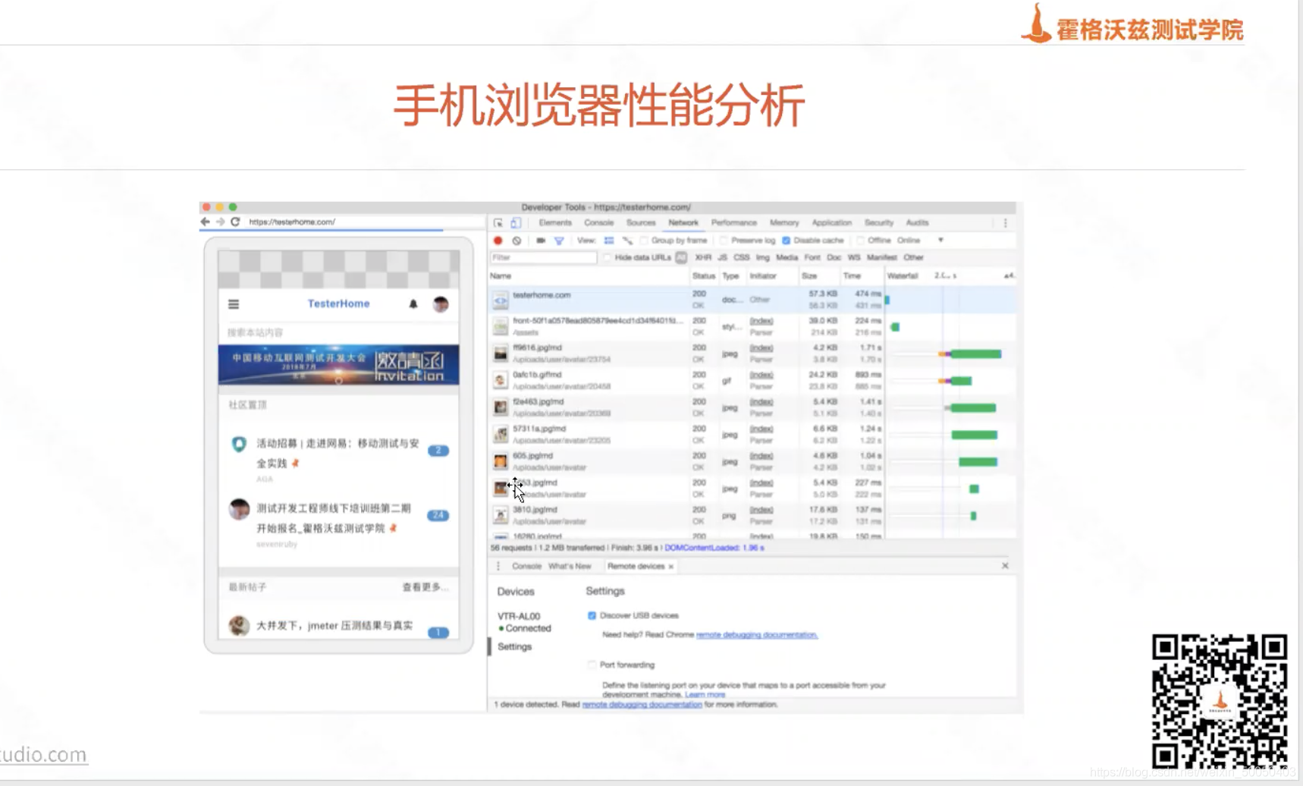Select the large request rows view icon

coord(609,241)
